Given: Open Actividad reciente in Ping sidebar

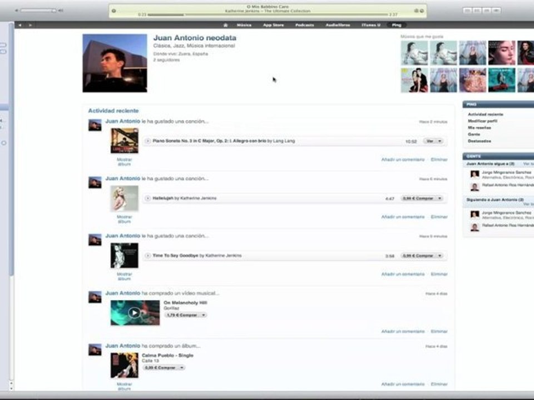Looking at the screenshot, I should (x=485, y=114).
